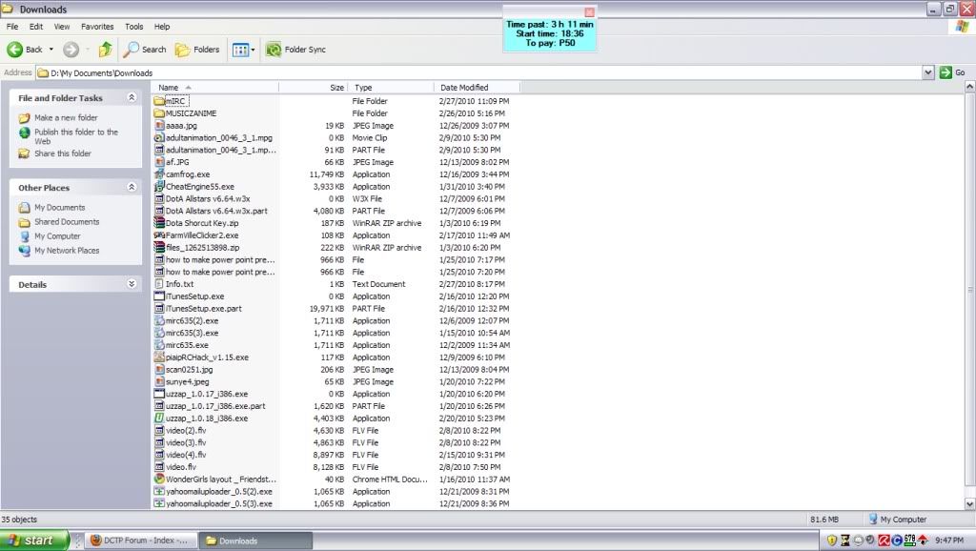Sort by the Name column header
Image resolution: width=976 pixels, height=551 pixels.
click(214, 87)
